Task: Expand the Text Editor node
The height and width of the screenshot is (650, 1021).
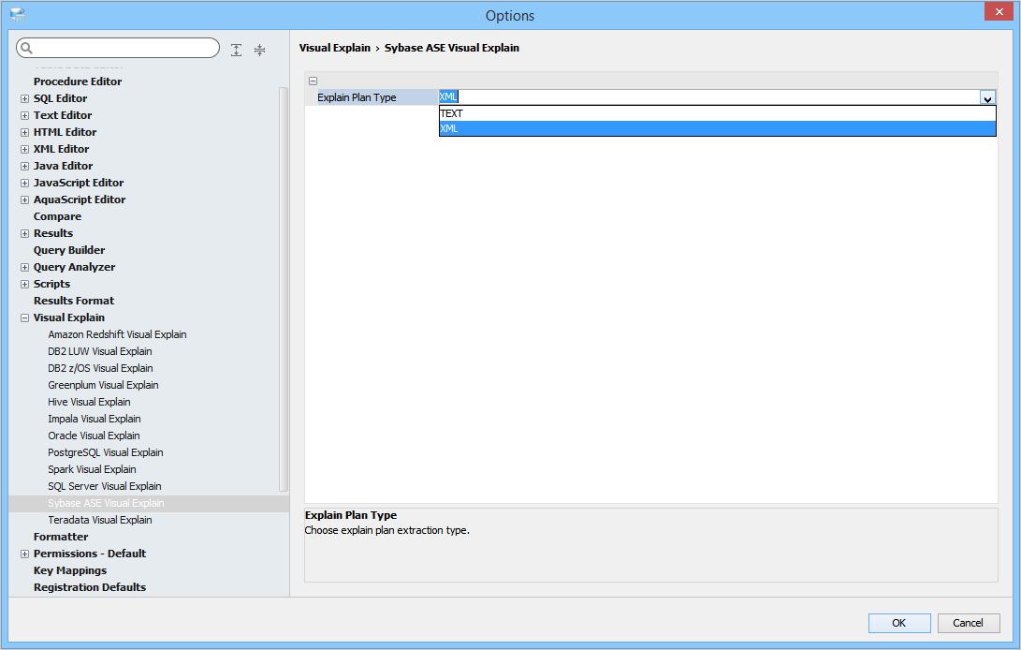Action: 24,115
